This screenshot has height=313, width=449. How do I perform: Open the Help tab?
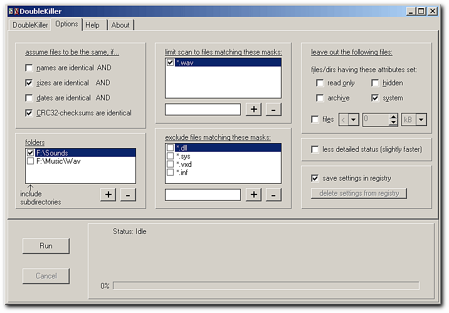pos(92,25)
